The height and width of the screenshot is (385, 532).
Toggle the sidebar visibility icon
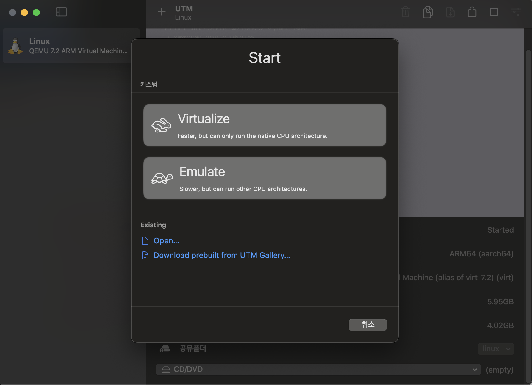pos(61,12)
